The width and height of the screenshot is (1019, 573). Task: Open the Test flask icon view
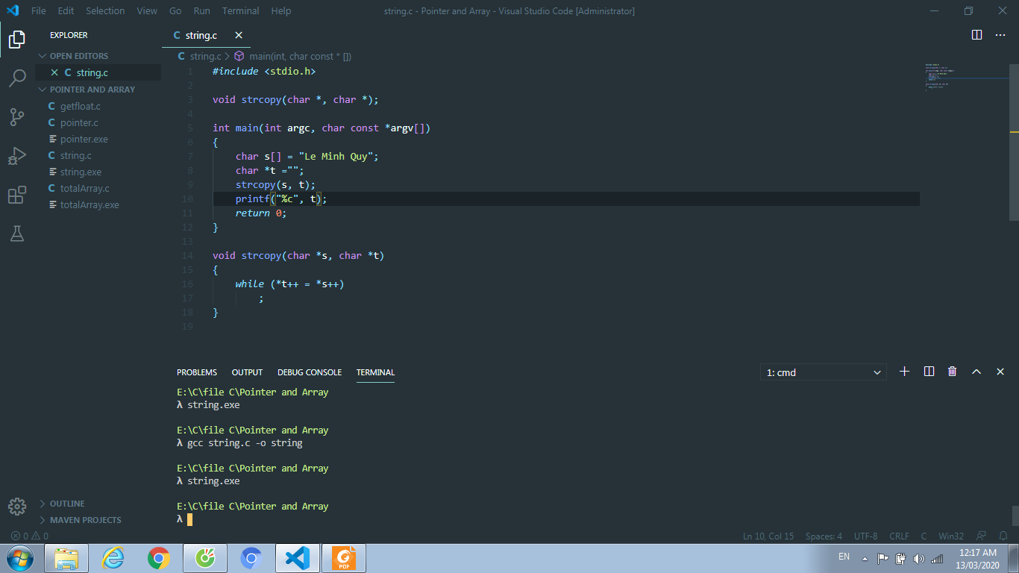tap(17, 234)
